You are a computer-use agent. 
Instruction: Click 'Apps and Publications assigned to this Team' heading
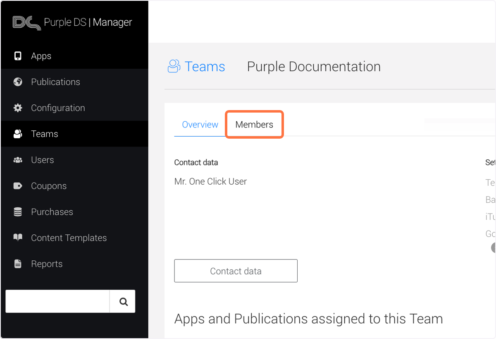tap(308, 319)
